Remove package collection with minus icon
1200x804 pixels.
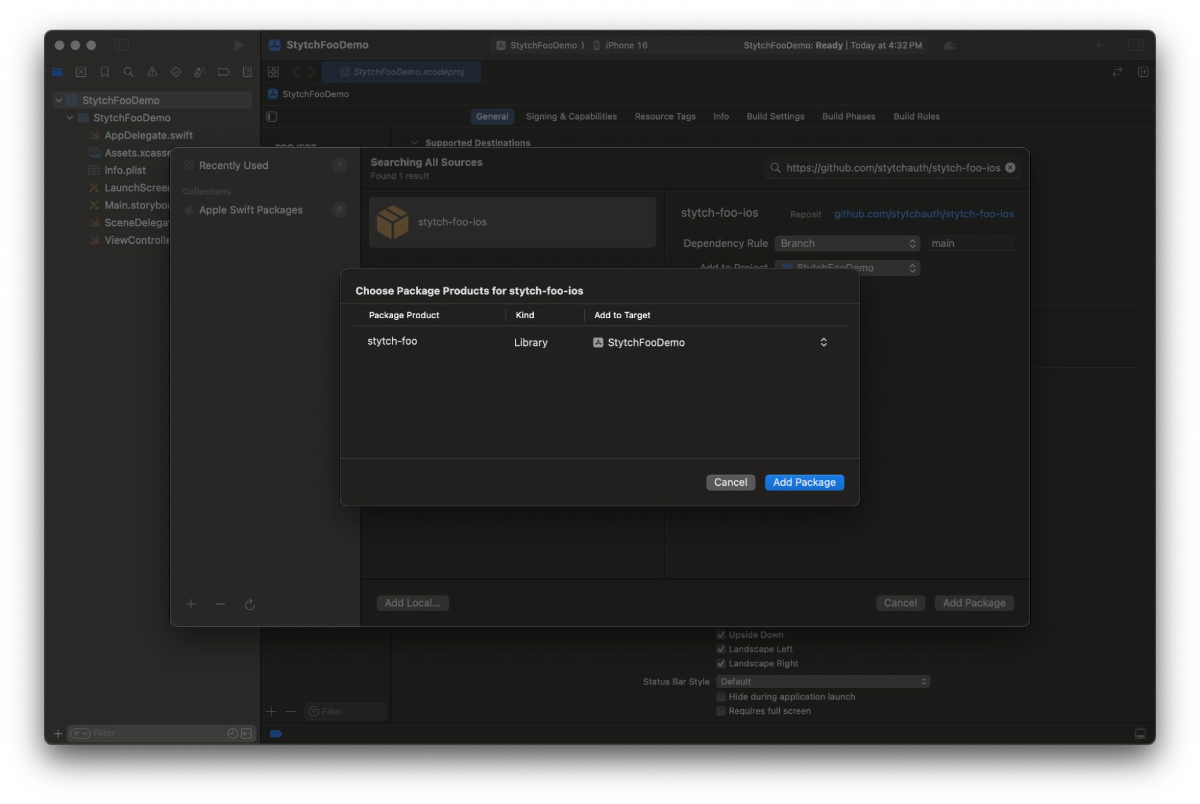click(x=220, y=604)
